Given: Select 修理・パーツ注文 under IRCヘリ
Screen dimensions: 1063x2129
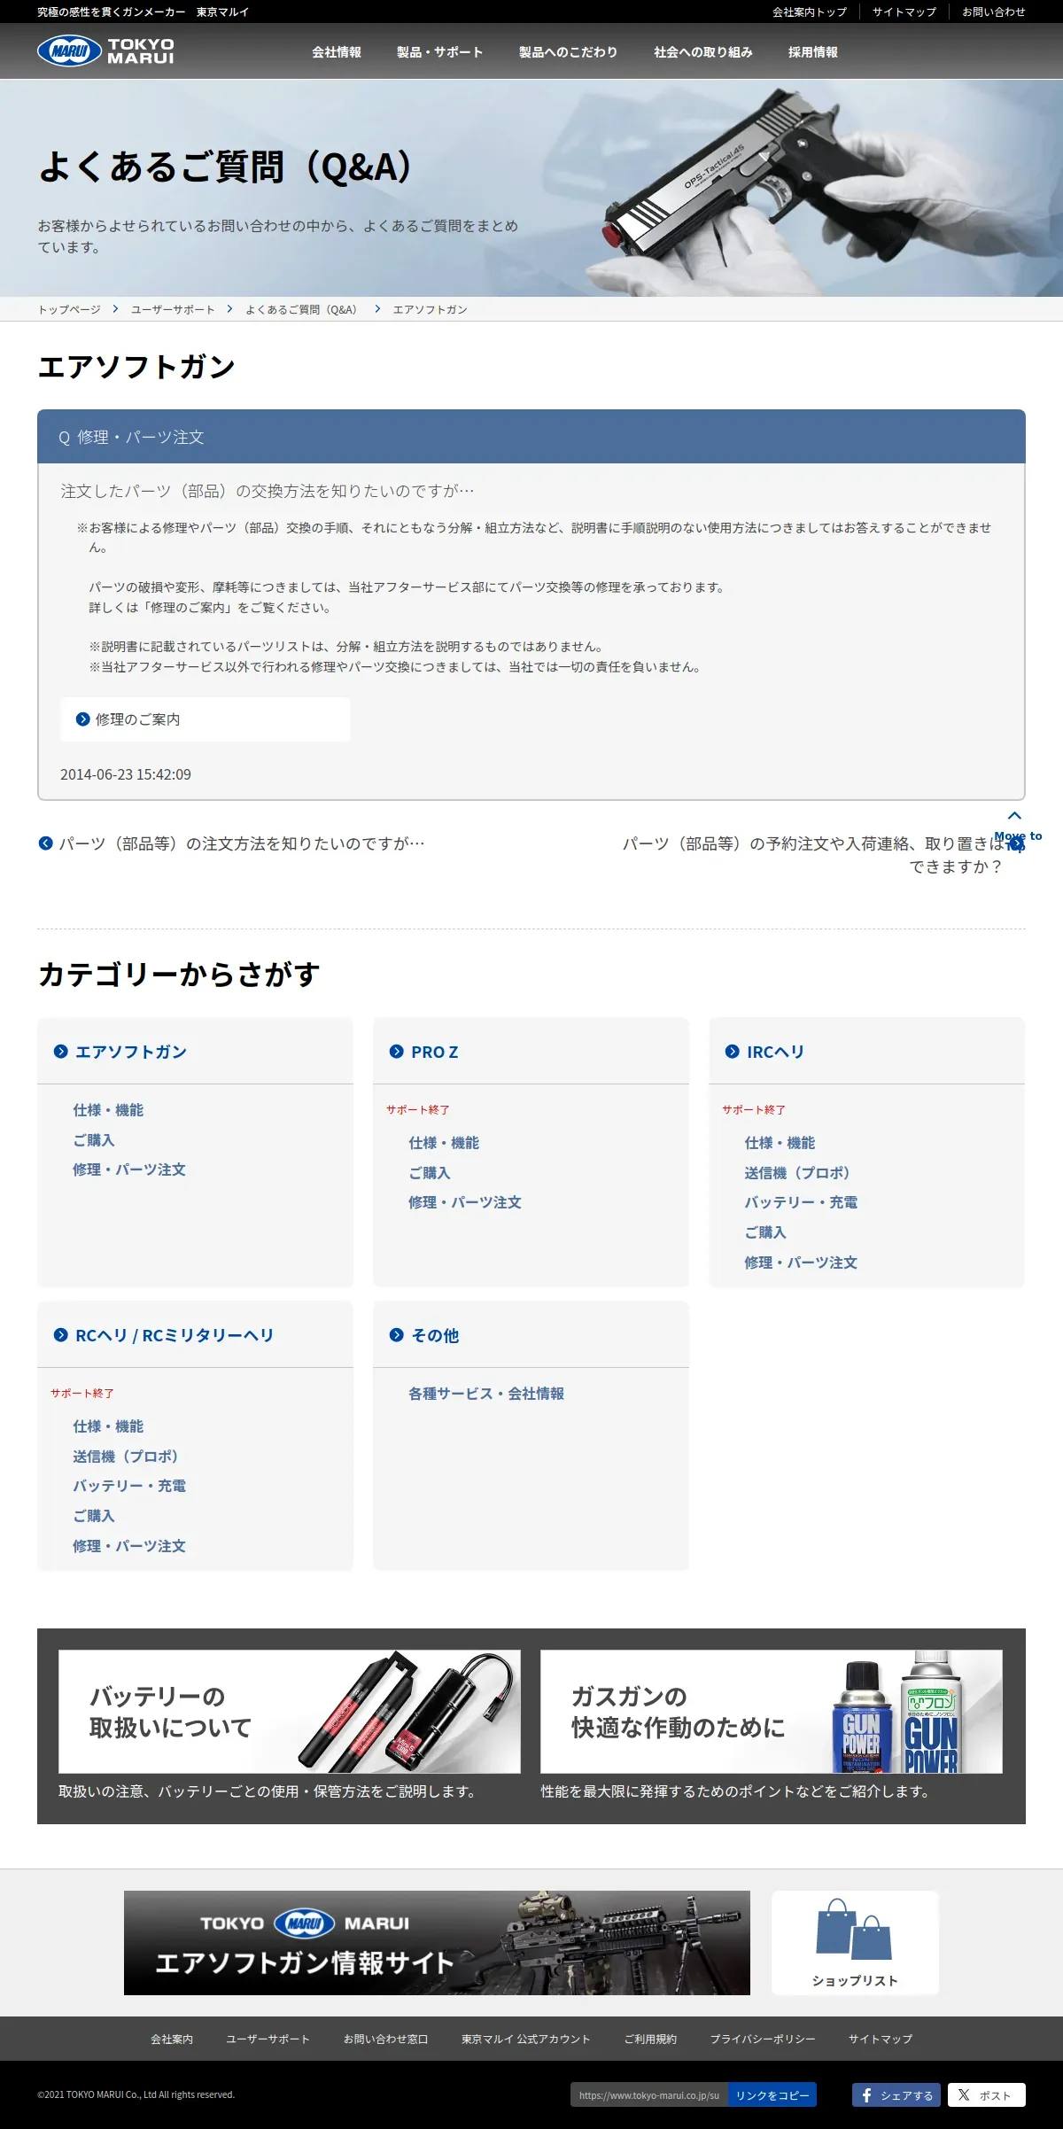Looking at the screenshot, I should click(x=801, y=1263).
